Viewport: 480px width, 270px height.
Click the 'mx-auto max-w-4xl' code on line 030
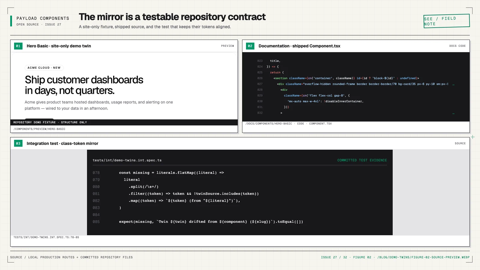coord(325,101)
